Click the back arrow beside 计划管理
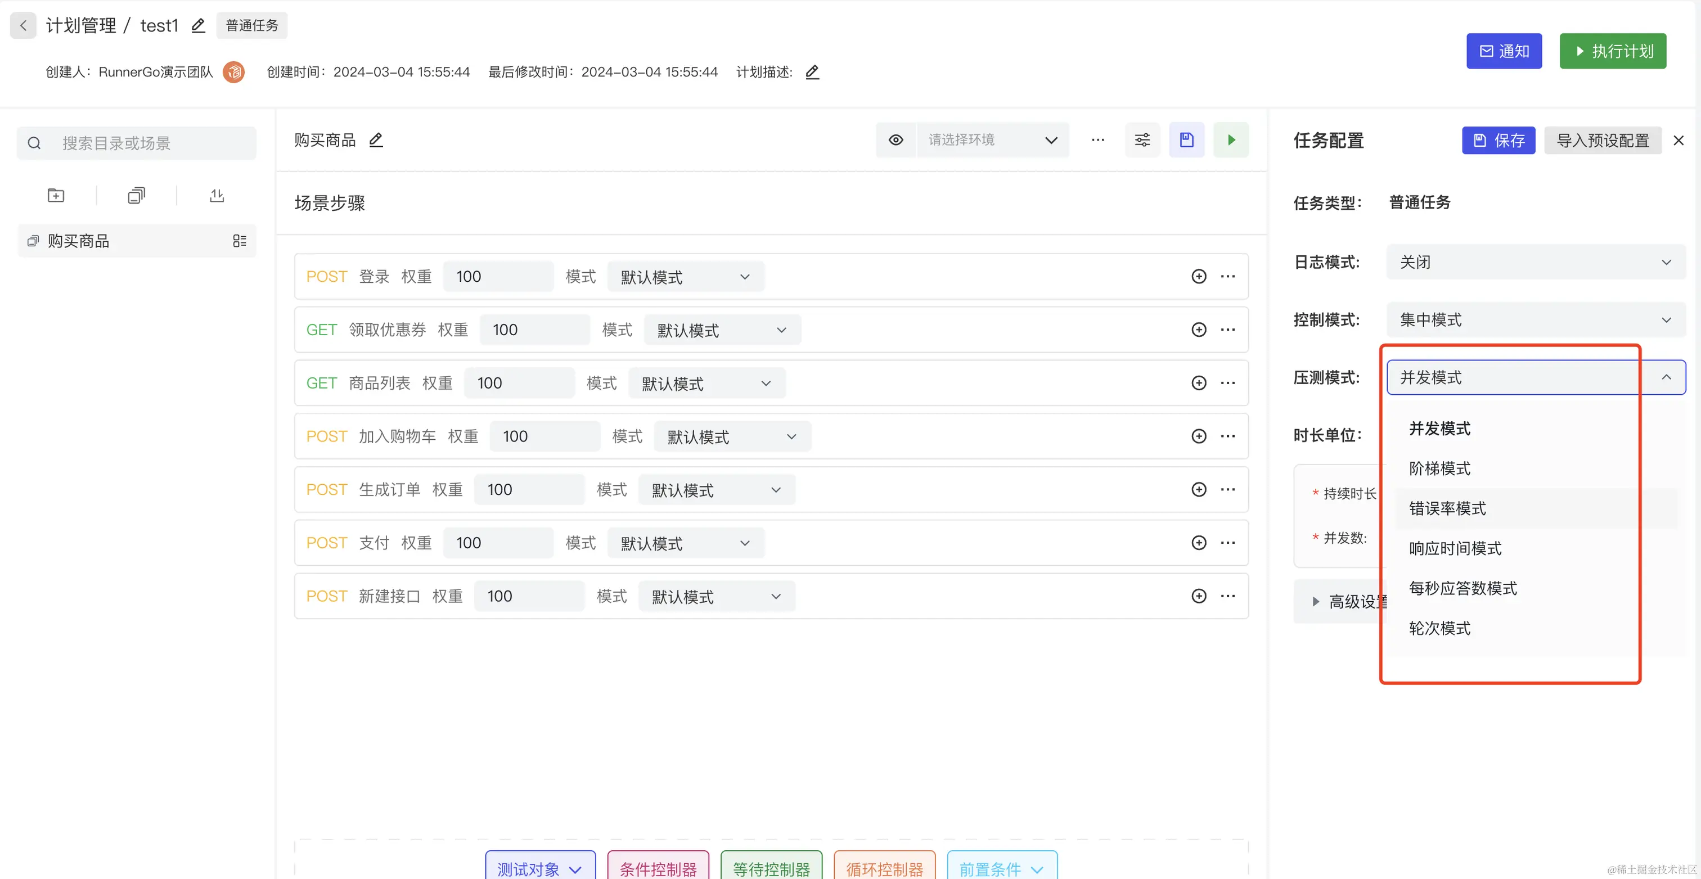Screen dimensions: 1701x879 23,26
